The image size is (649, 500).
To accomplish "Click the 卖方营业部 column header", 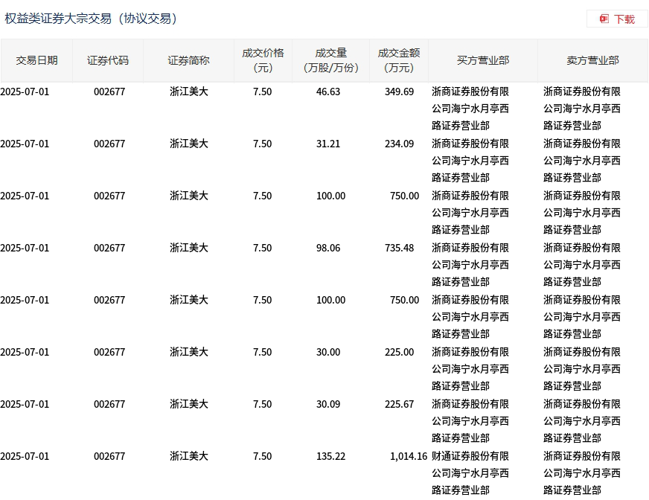I will pyautogui.click(x=592, y=60).
